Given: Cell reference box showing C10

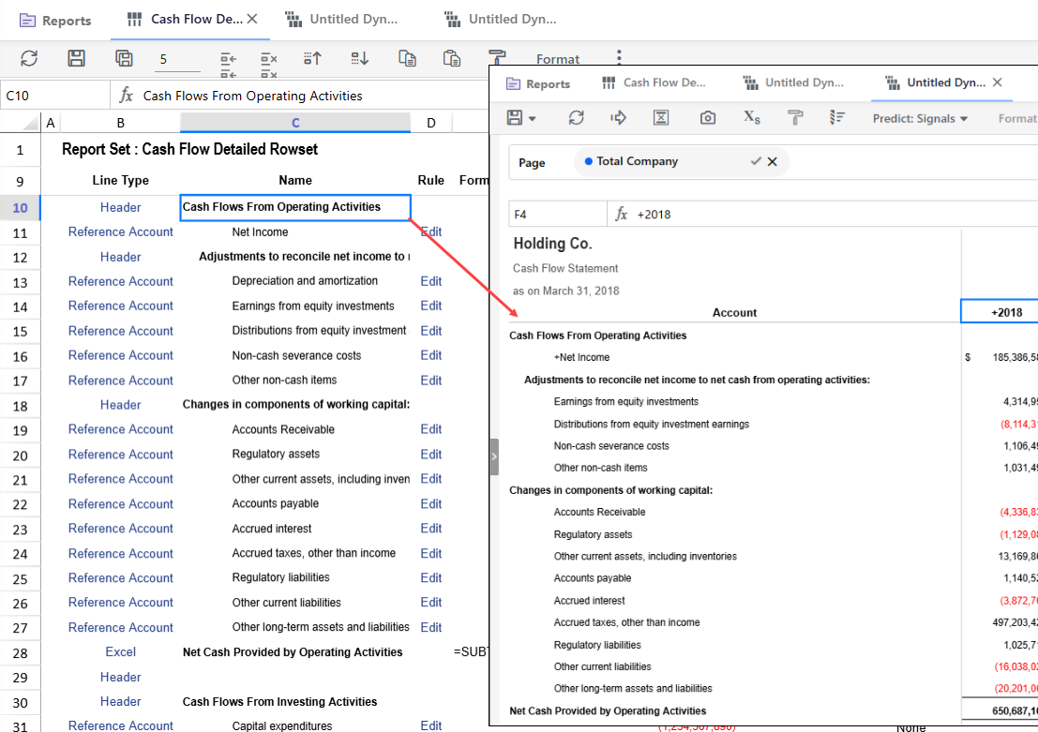Looking at the screenshot, I should pyautogui.click(x=55, y=96).
